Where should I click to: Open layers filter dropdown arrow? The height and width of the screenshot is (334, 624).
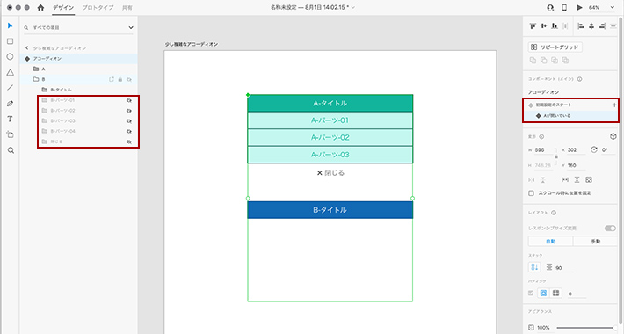pos(131,28)
